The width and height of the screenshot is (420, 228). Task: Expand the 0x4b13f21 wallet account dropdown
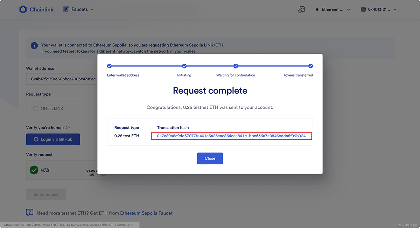coord(395,9)
